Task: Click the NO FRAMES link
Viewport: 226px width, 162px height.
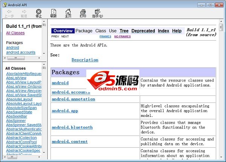Action: tap(122, 36)
